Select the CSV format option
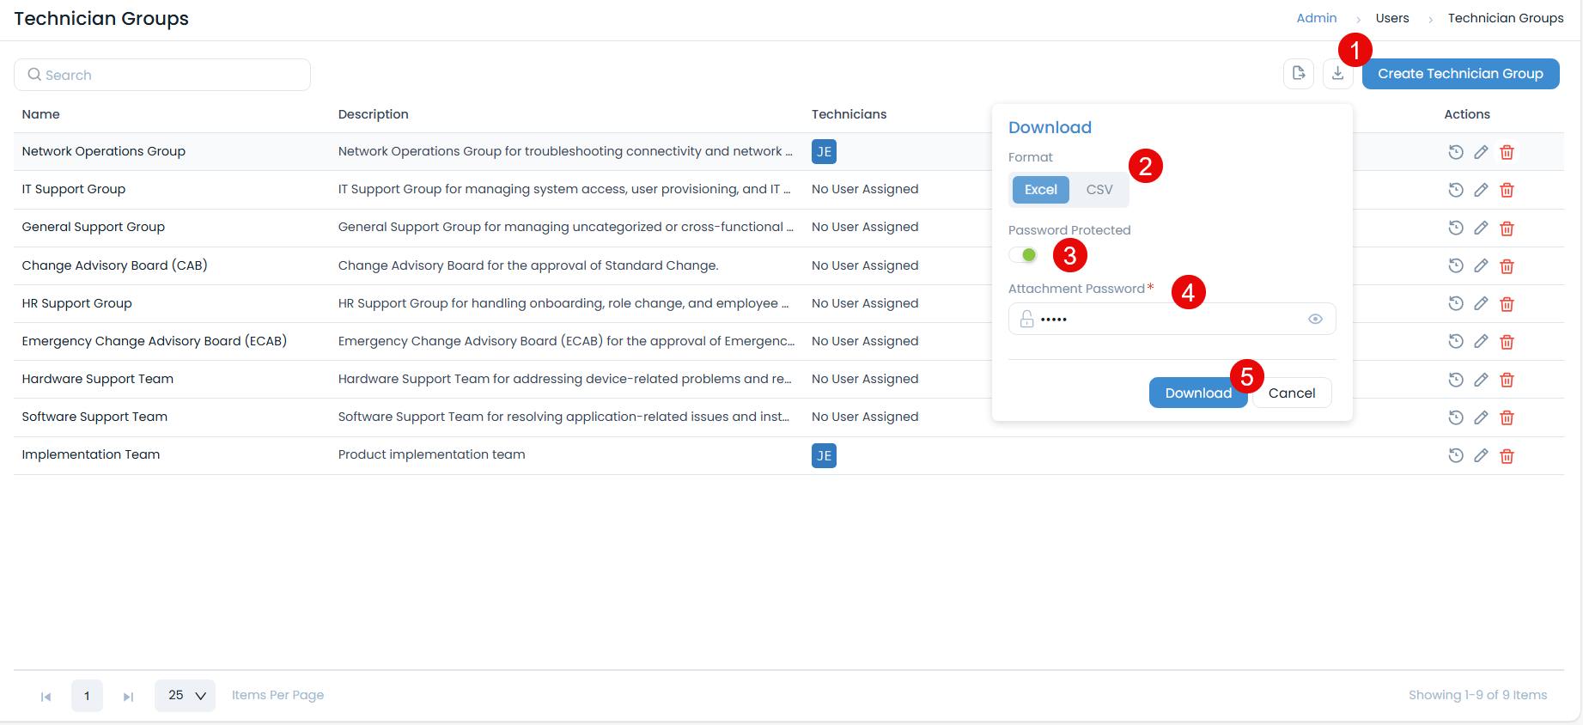The height and width of the screenshot is (725, 1583). [x=1099, y=190]
